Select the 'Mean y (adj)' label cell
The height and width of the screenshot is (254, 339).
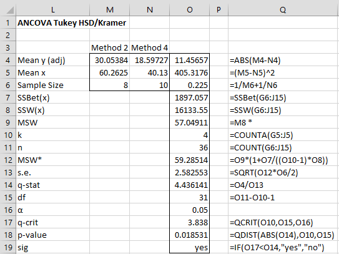[x=52, y=60]
